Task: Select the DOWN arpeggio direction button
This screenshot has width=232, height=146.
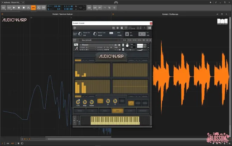Action: pyautogui.click(x=138, y=103)
